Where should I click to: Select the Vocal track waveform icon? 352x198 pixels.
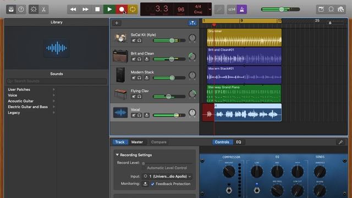pyautogui.click(x=120, y=112)
